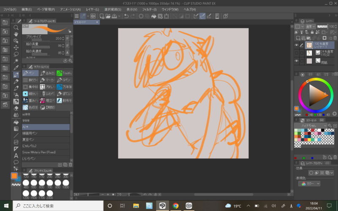Click the Undo arrow in the command bar
This screenshot has width=338, height=211.
coord(126,16)
